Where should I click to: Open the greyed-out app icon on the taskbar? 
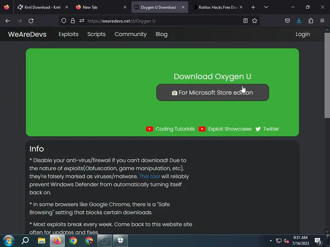pyautogui.click(x=105, y=241)
